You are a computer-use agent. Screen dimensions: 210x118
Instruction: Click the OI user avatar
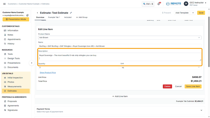point(186,4)
